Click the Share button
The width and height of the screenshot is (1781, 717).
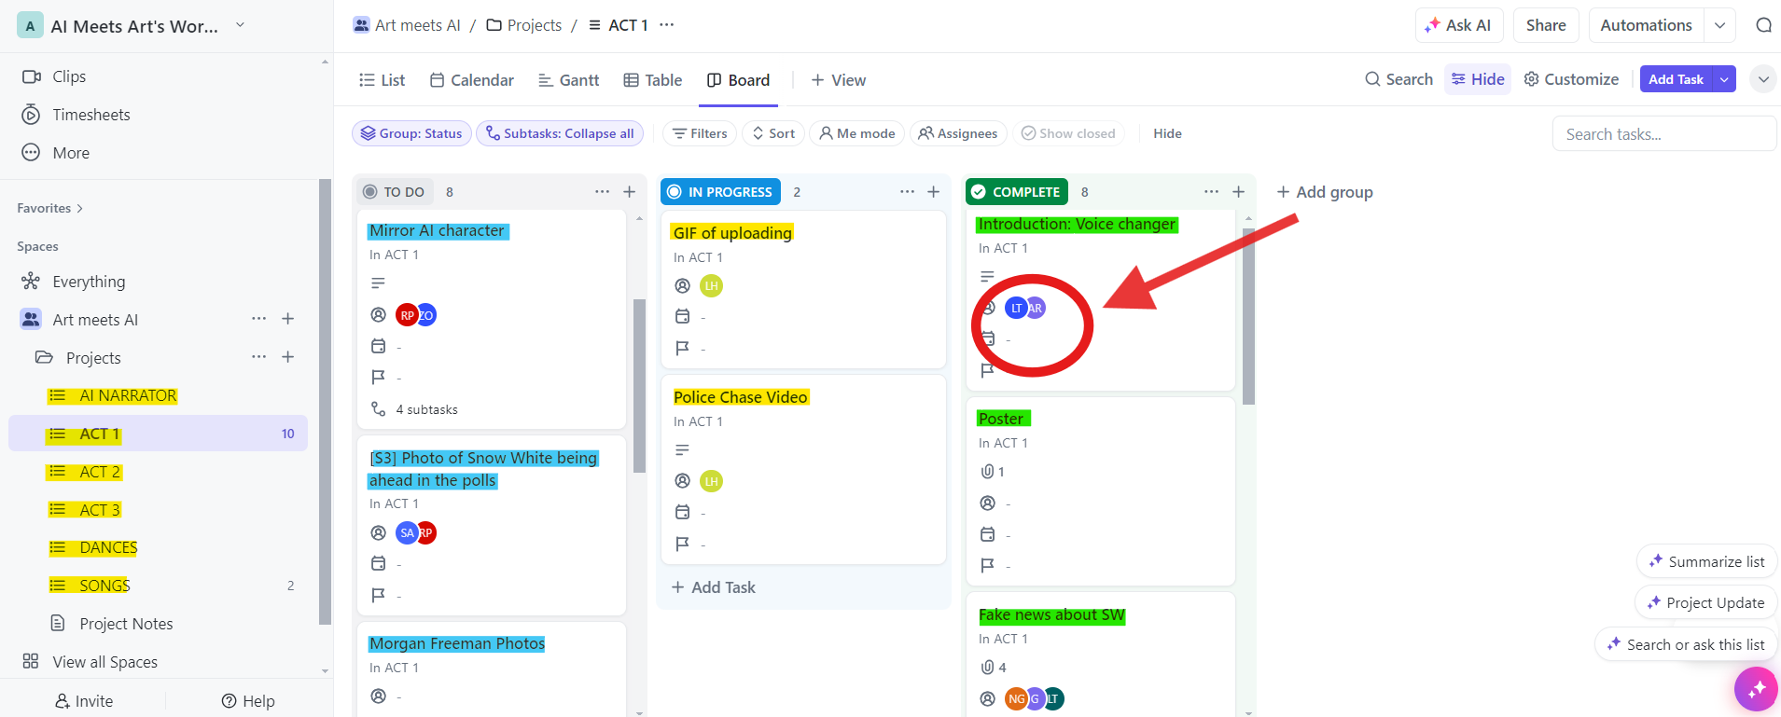(x=1546, y=25)
